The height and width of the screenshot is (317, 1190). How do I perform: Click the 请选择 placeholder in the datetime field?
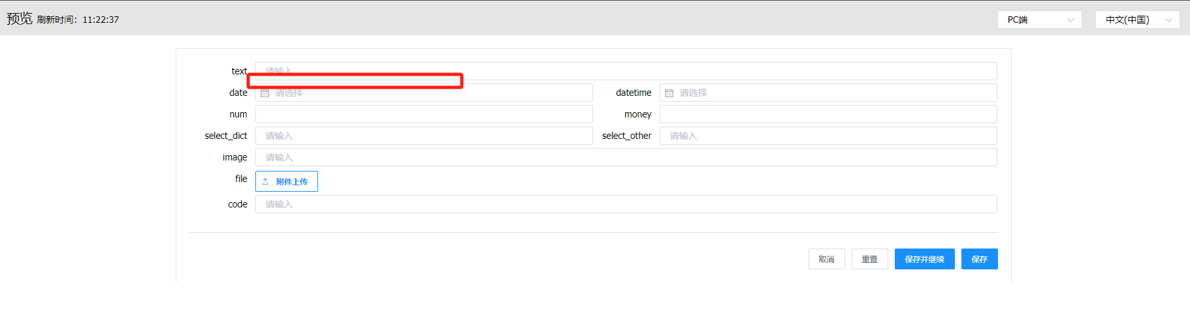coord(693,93)
